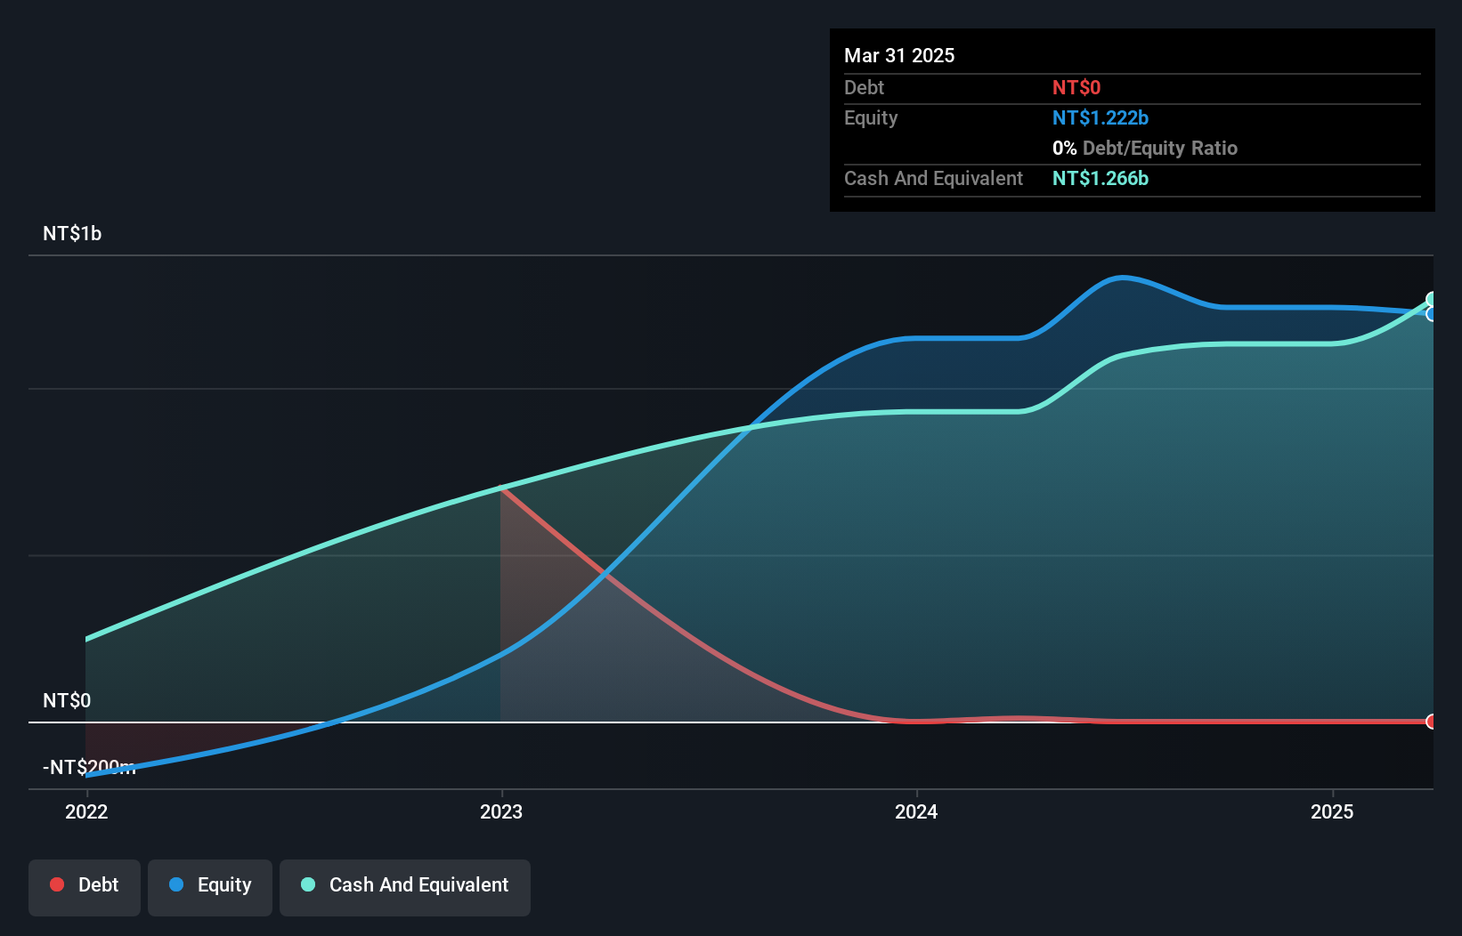Click the NT$0 y-axis label
1462x936 pixels.
[x=67, y=700]
